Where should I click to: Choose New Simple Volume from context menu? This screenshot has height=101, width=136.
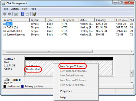point(72,66)
